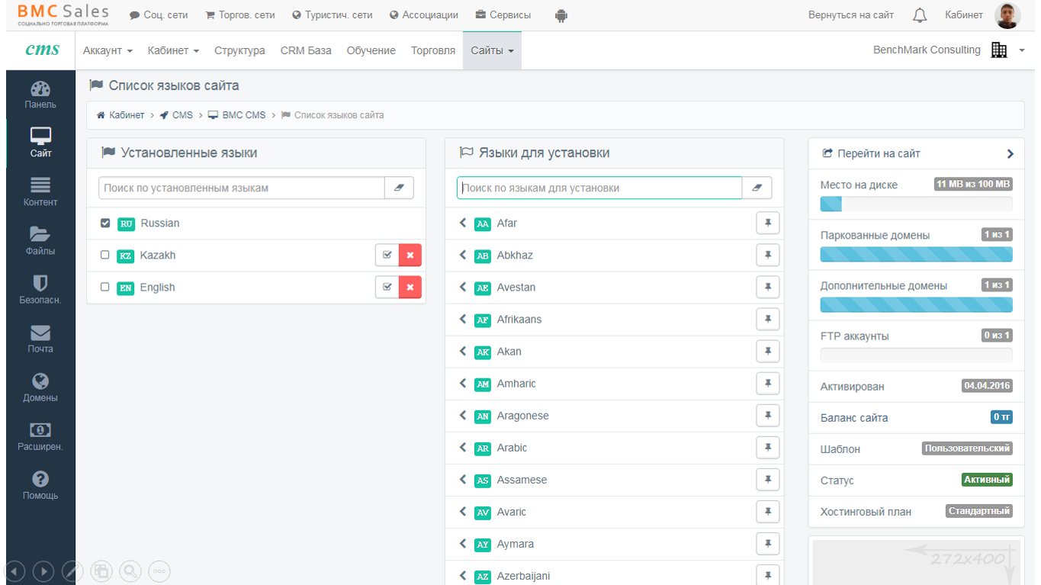This screenshot has height=585, width=1041.
Task: Open Почта mail in sidebar
Action: [x=40, y=339]
